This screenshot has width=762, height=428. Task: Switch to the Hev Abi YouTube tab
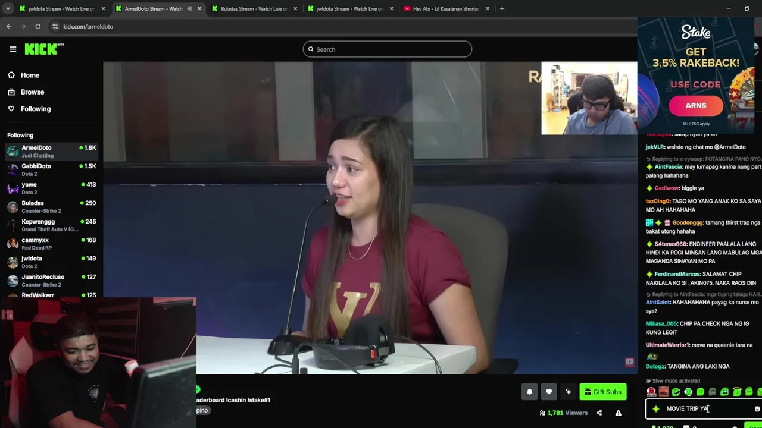point(445,8)
